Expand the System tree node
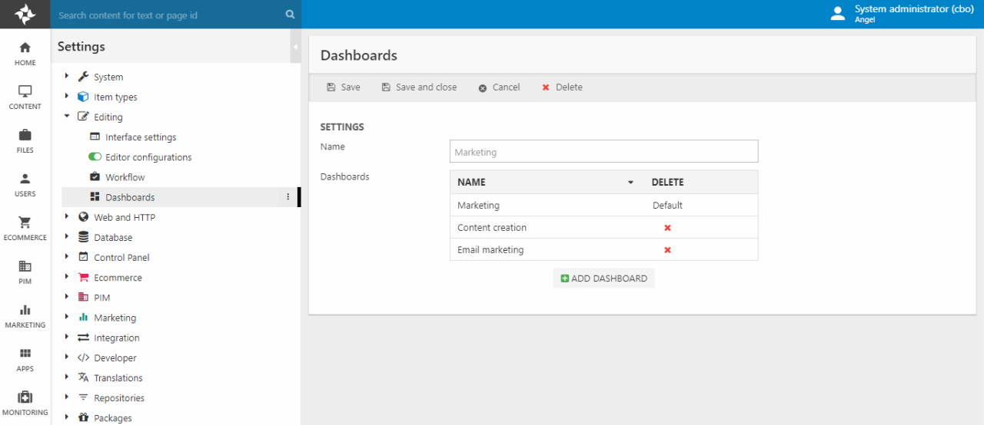Viewport: 984px width, 425px height. click(x=67, y=77)
